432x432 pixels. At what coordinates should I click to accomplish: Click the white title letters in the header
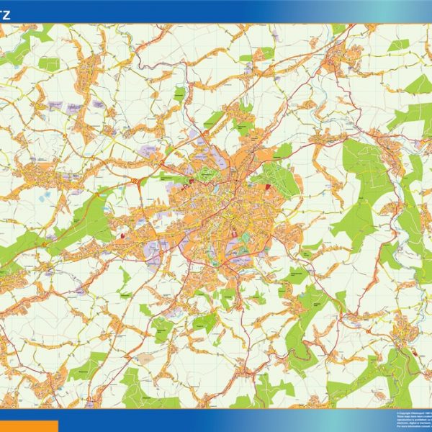pos(5,15)
